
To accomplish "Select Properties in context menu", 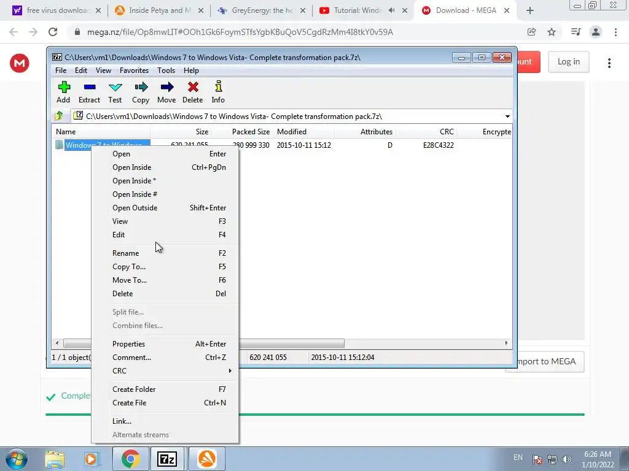I will click(x=165, y=344).
